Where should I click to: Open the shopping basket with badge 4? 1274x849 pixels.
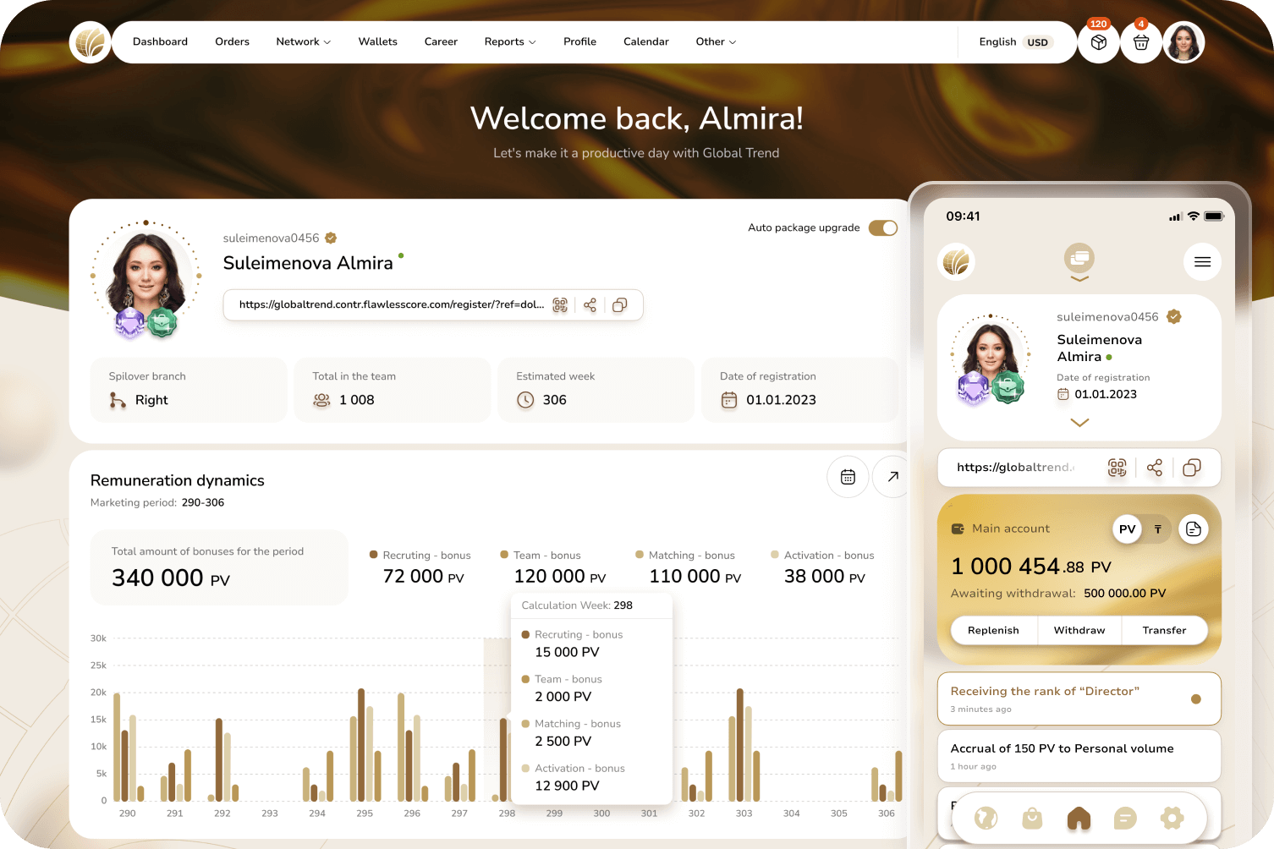coord(1141,42)
